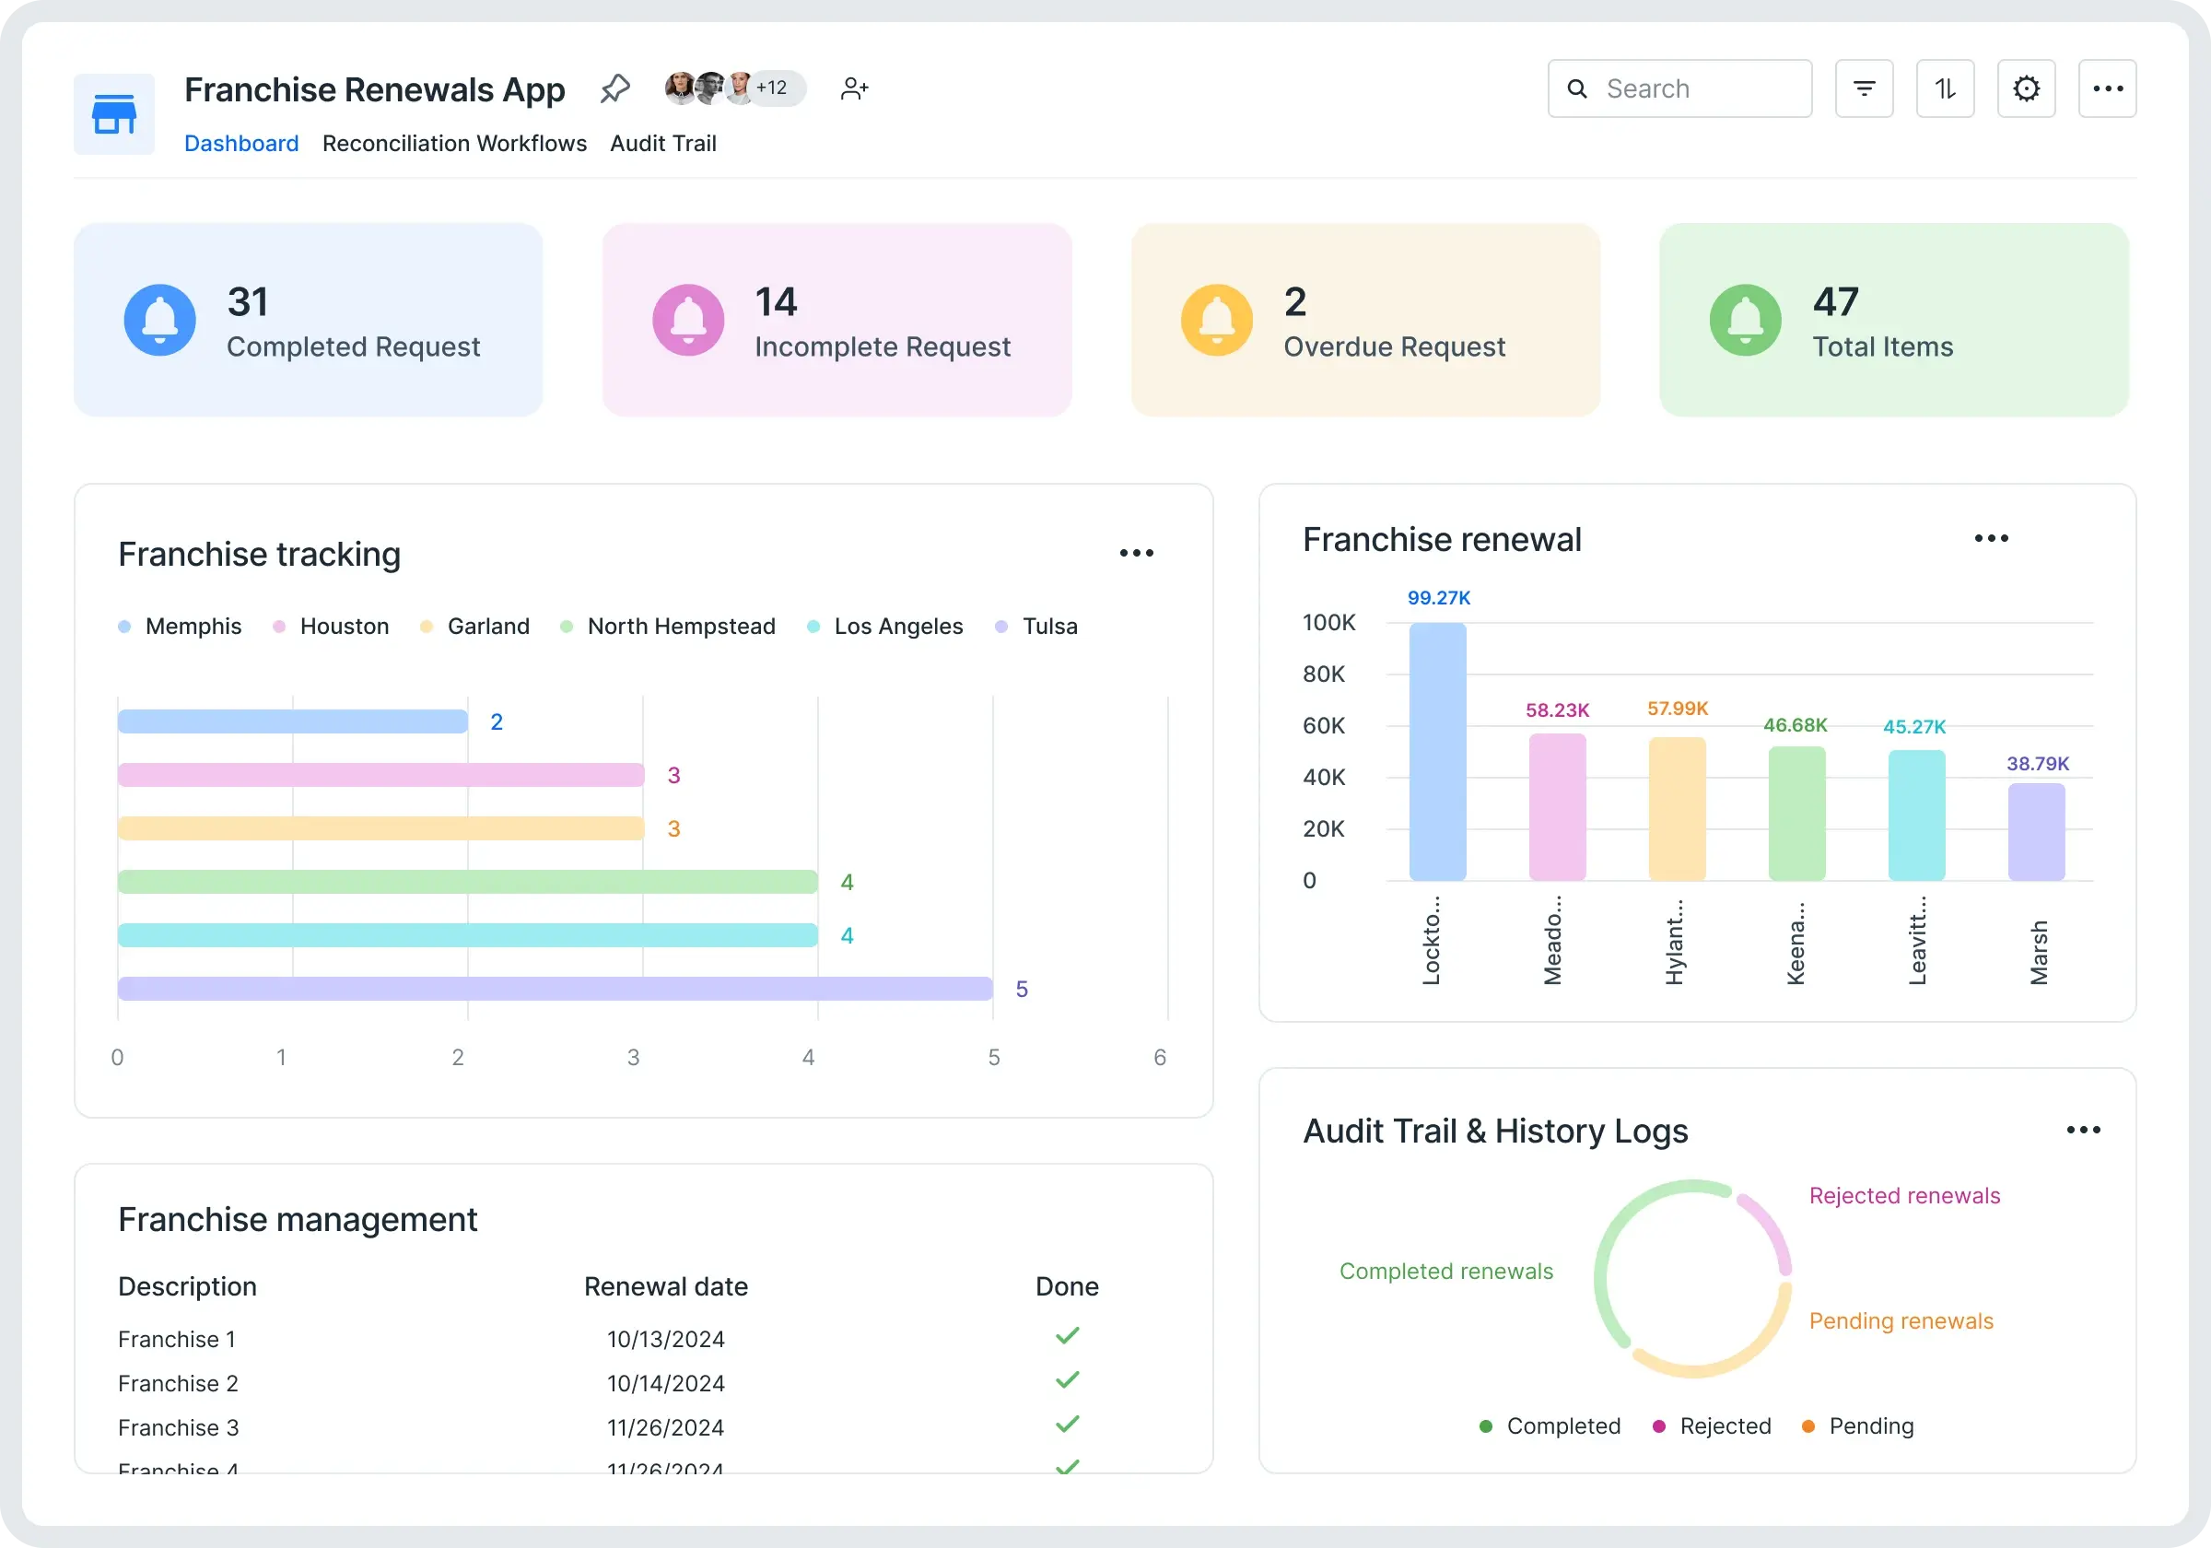Screen dimensions: 2211x1548
Task: Open top-right more options button
Action: click(x=2107, y=88)
